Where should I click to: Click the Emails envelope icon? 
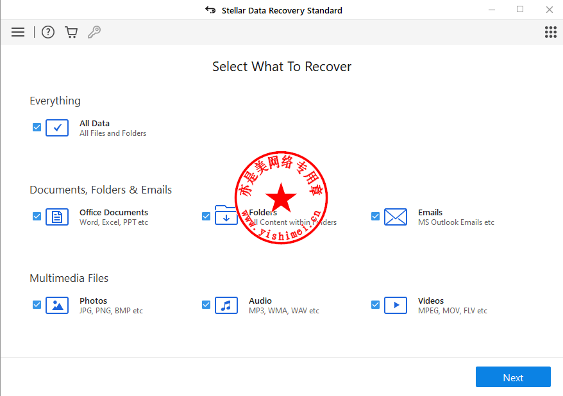(396, 217)
